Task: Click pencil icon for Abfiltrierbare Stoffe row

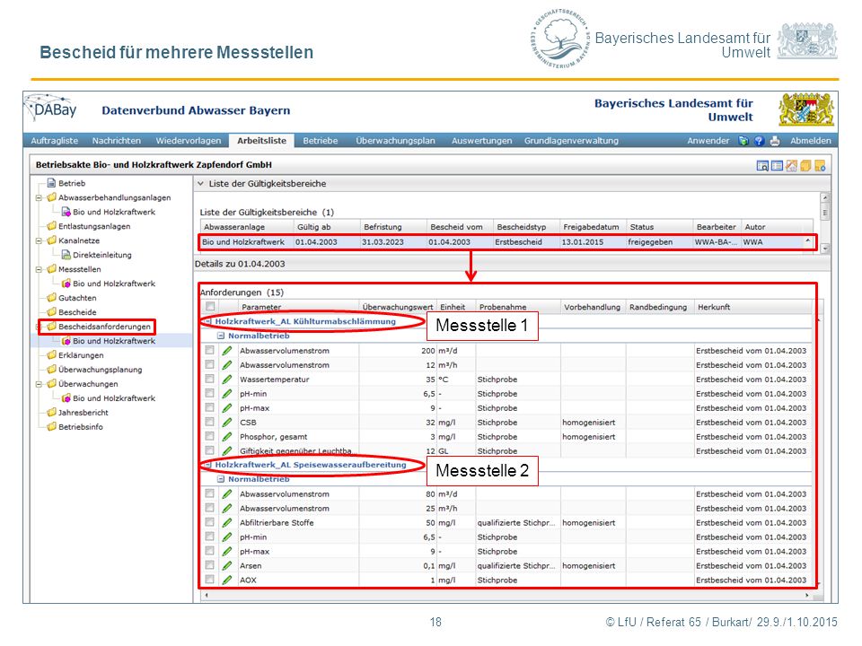Action: pos(226,522)
